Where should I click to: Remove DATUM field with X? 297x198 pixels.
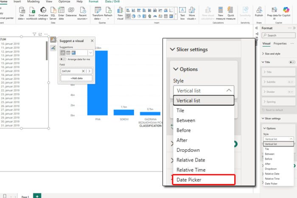tap(83, 71)
